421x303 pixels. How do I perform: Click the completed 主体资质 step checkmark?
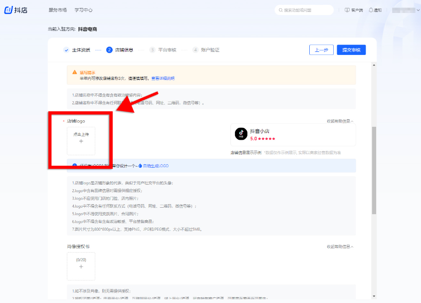tap(66, 50)
